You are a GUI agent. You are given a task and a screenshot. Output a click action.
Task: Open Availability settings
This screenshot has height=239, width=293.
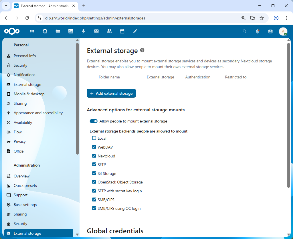[39, 123]
